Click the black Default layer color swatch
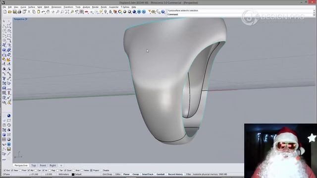Screen dimensions: 317x178 [x=73, y=175]
